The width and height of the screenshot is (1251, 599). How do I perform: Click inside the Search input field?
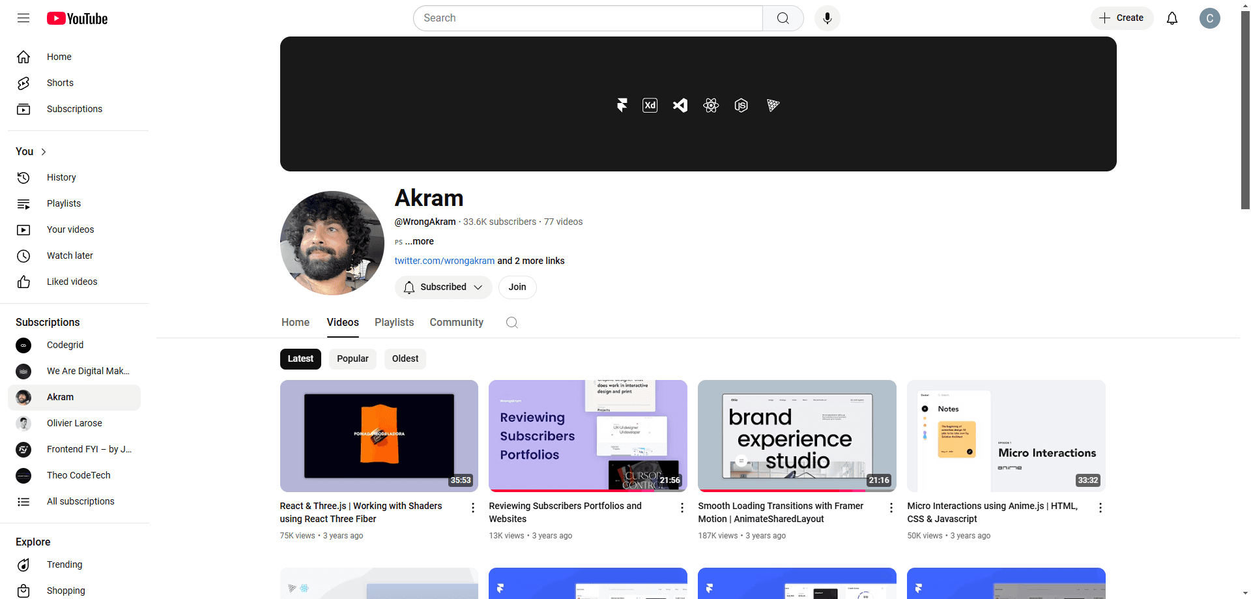(588, 18)
